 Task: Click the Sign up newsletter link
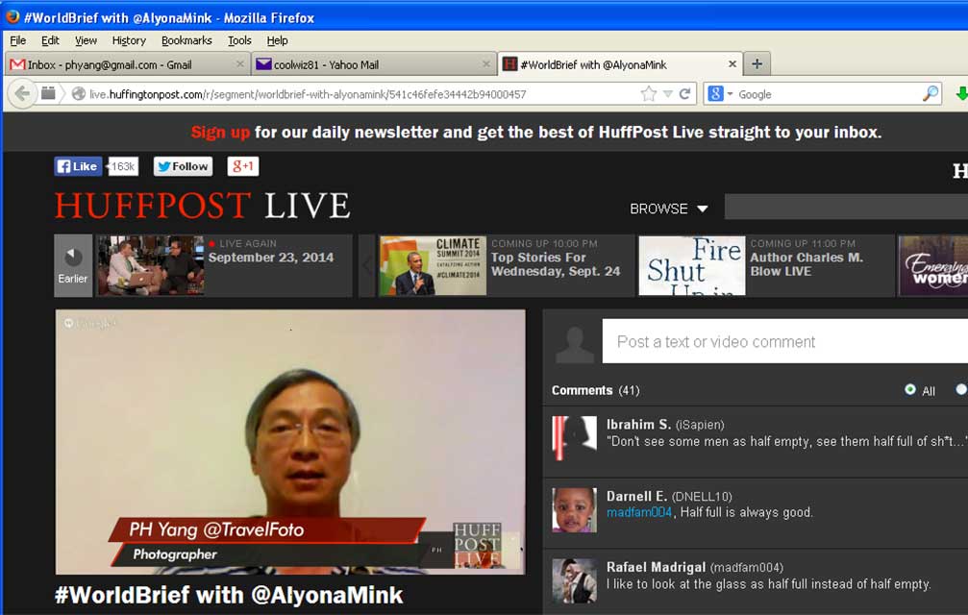coord(220,132)
